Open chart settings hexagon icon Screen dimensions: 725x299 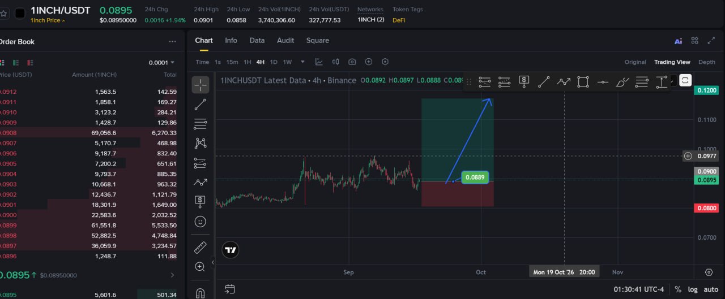click(385, 62)
